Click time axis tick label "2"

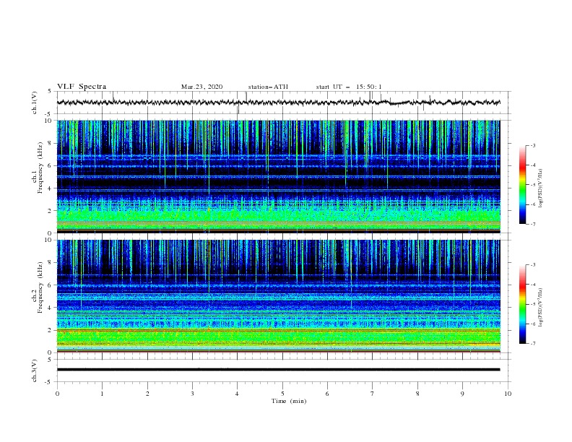(x=147, y=394)
